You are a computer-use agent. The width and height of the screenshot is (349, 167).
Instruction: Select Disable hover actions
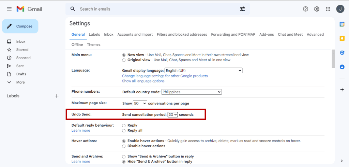[x=124, y=146]
